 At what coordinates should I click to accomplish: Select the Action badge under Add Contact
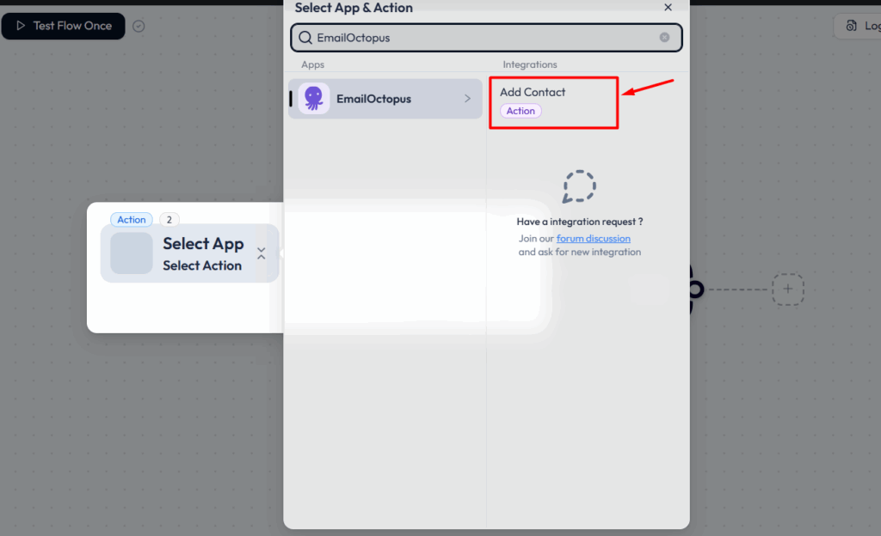(520, 111)
